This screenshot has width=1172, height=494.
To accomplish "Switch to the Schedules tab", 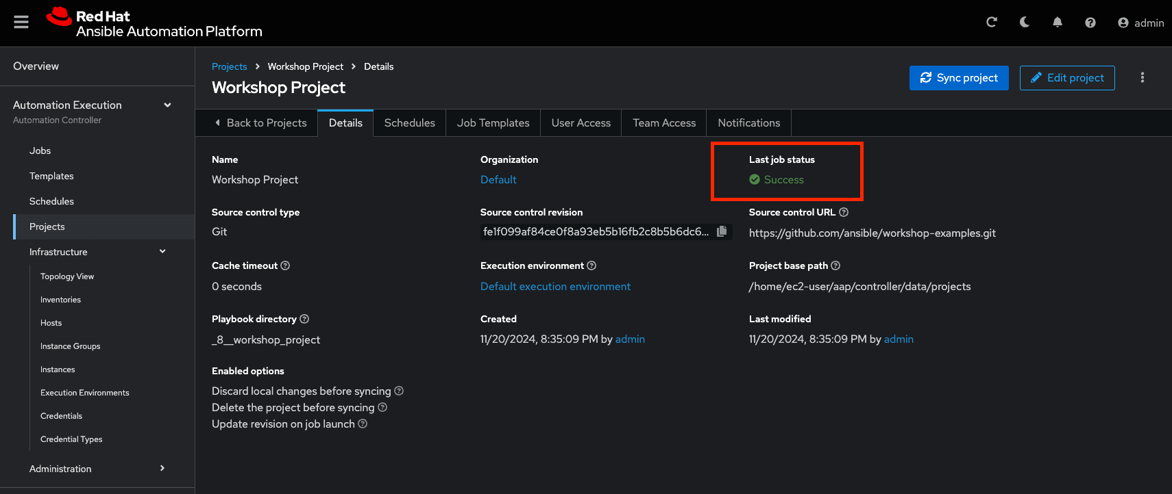I will pos(409,123).
